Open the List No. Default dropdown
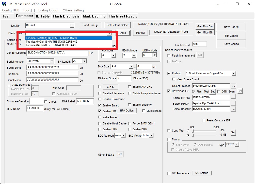255x184 pixels. point(72,25)
